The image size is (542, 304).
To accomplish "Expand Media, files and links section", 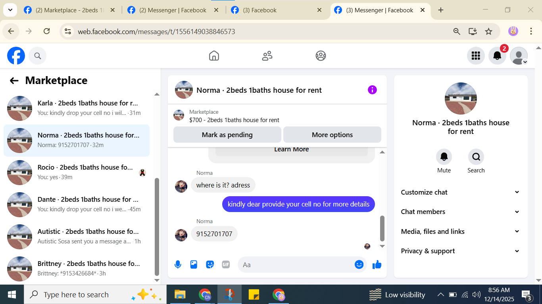I will coord(460,231).
